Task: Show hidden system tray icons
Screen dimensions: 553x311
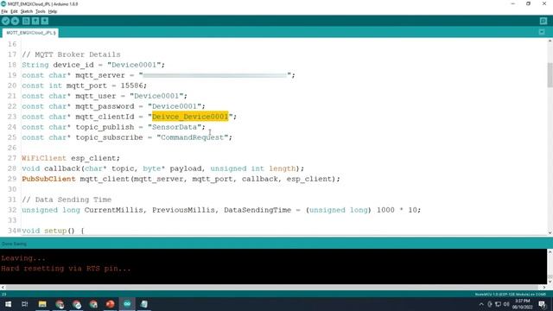Action: coord(481,304)
